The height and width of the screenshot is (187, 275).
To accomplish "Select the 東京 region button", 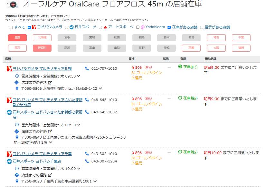I will [17, 48].
